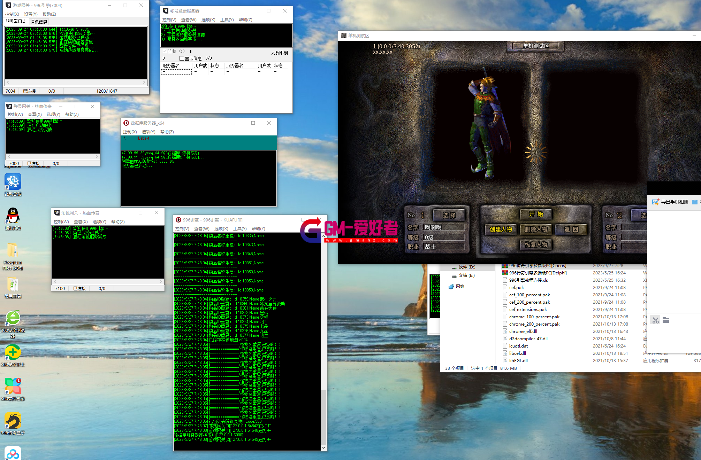
Task: Click 返回 button in game
Action: point(571,229)
